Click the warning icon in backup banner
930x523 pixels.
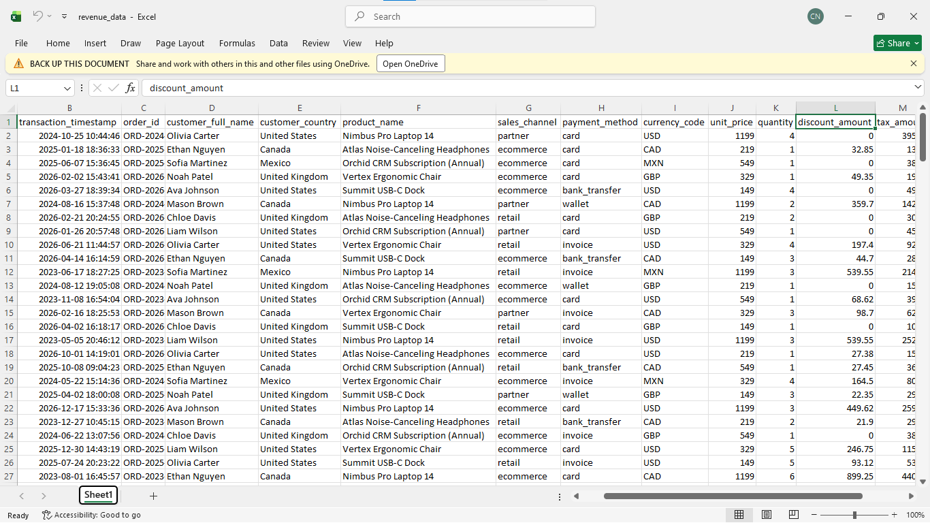click(18, 63)
